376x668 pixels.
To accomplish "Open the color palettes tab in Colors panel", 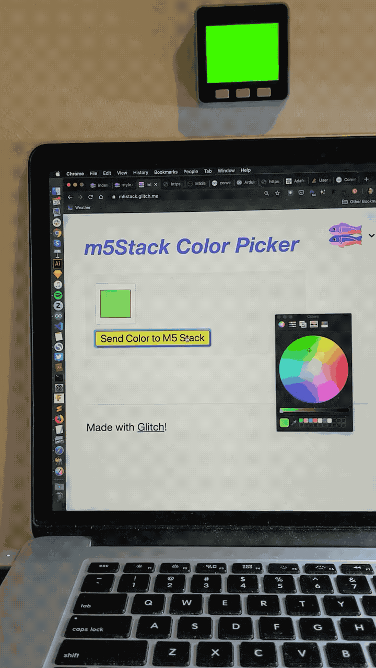I will 303,324.
